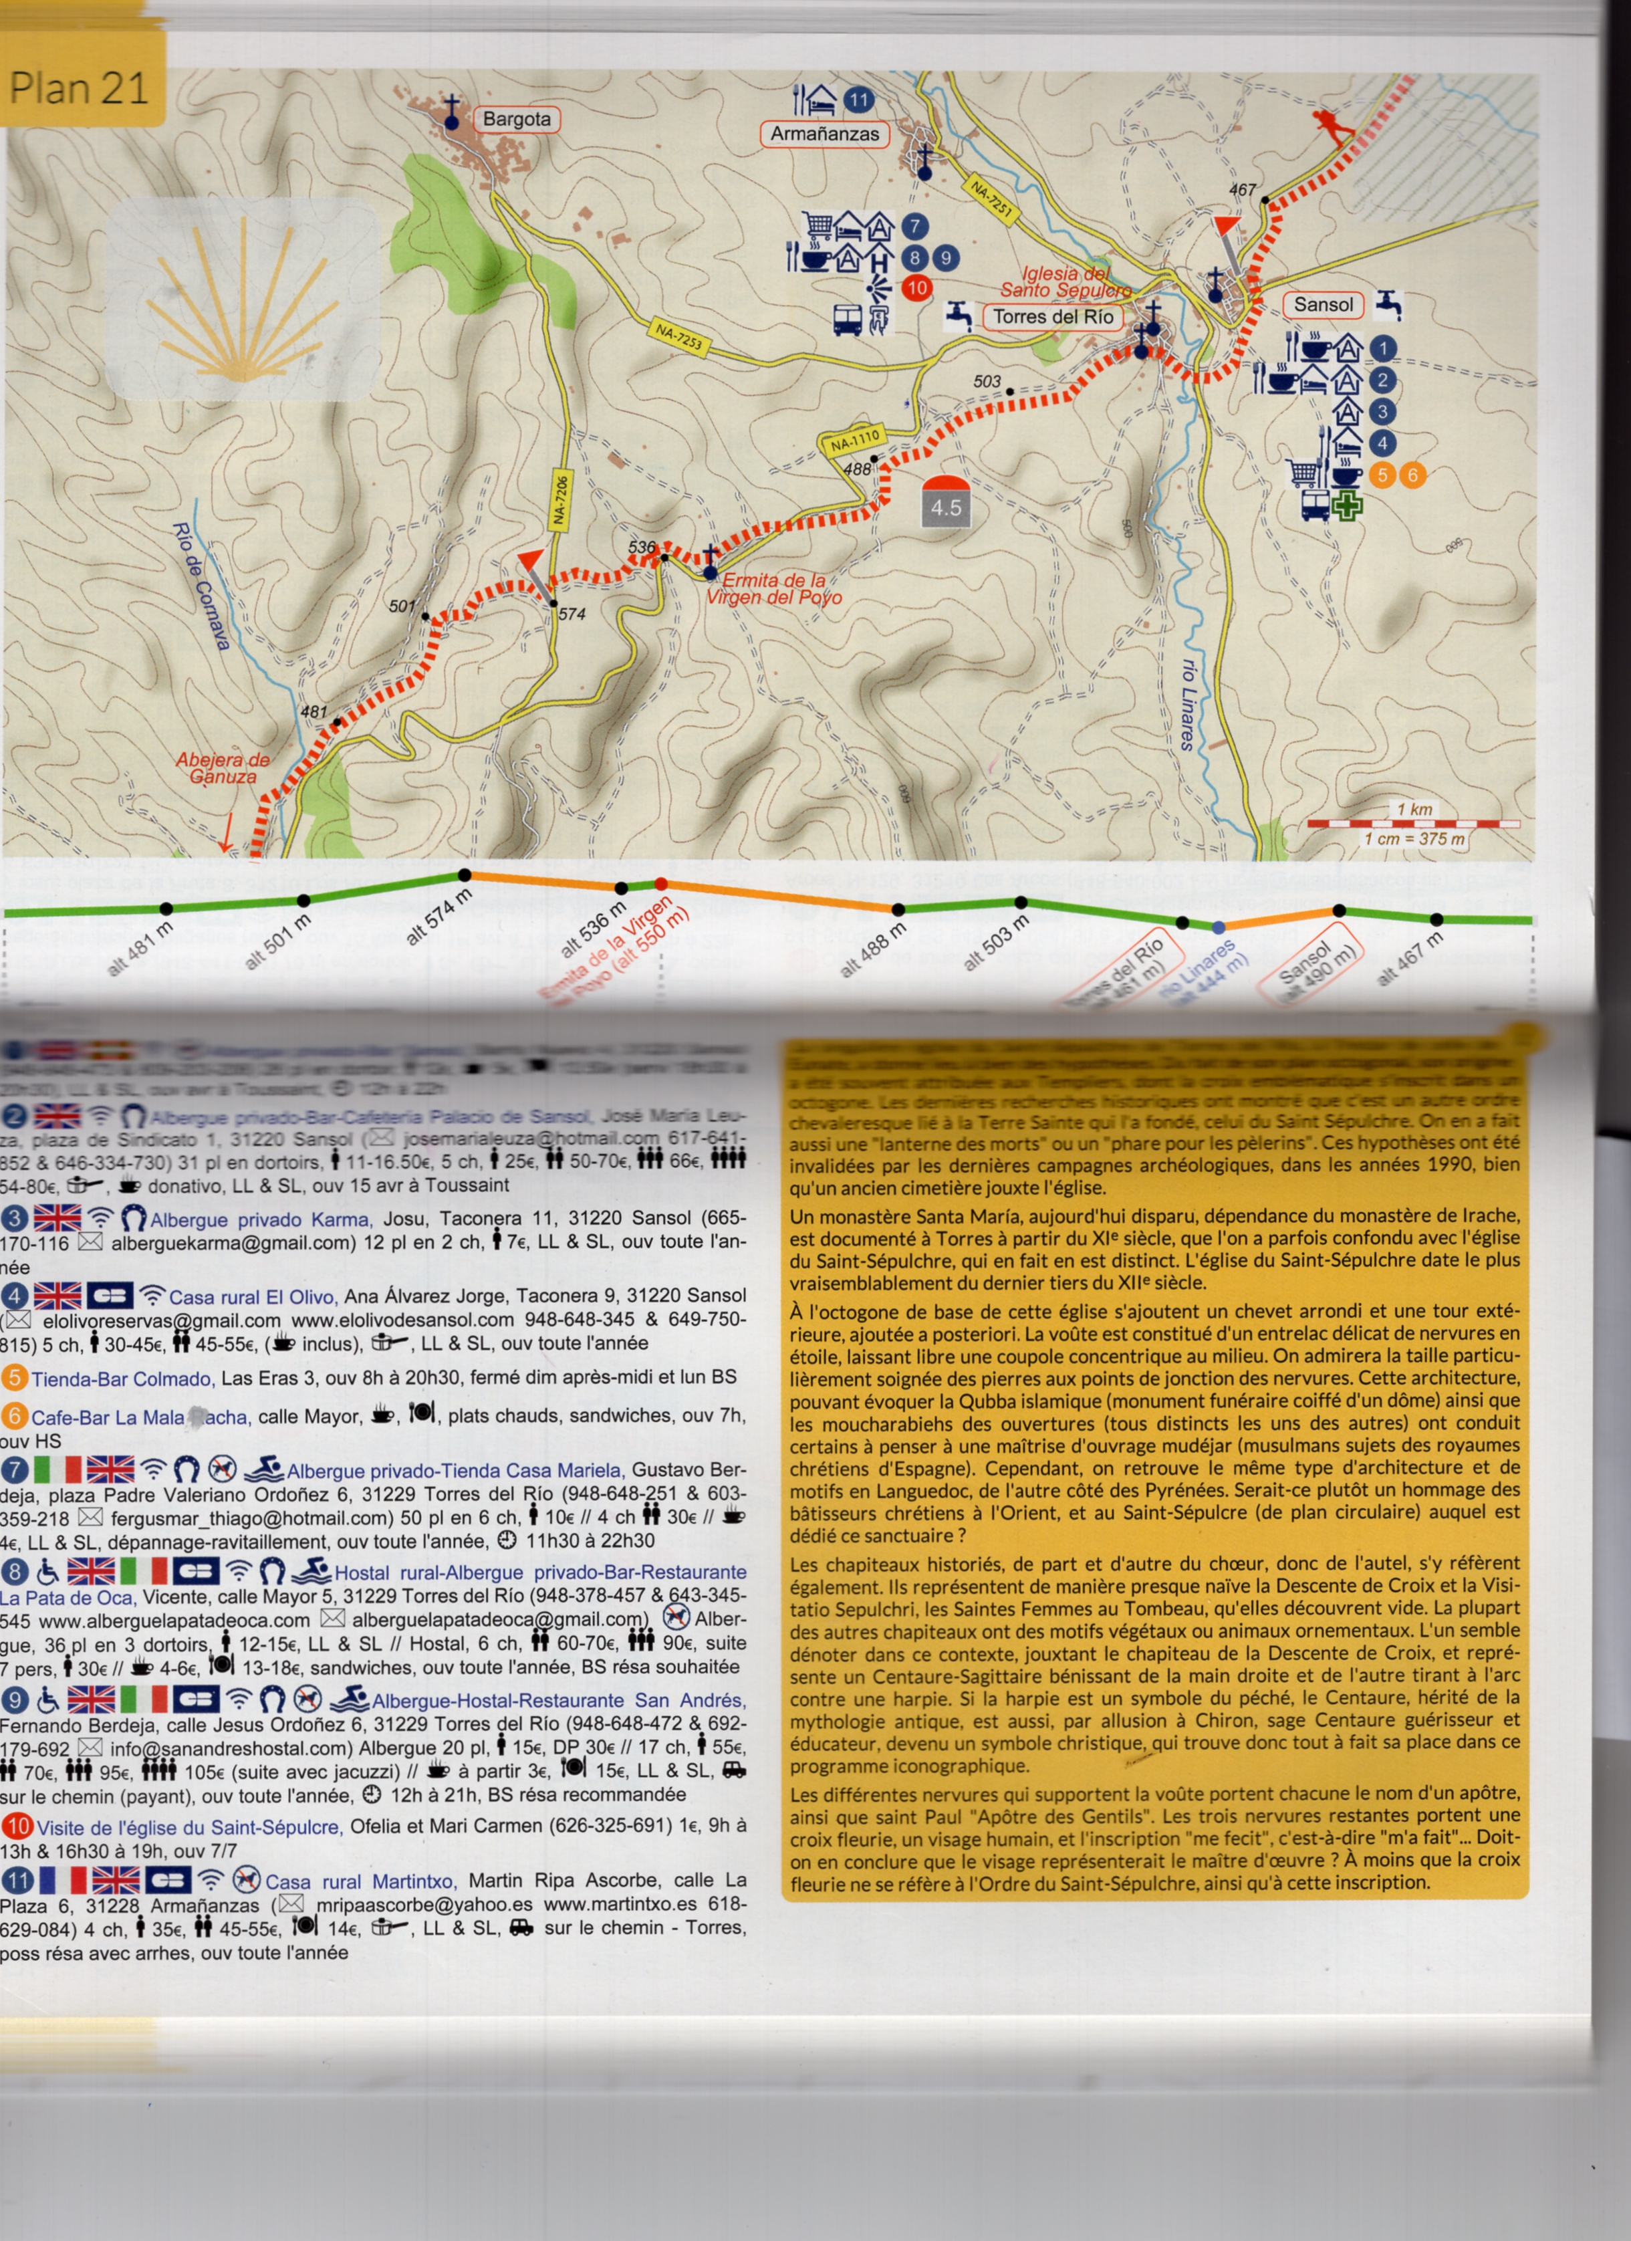1631x2241 pixels.
Task: Open the Cafe-Bar La Mala Racha listing
Action: tap(142, 1417)
